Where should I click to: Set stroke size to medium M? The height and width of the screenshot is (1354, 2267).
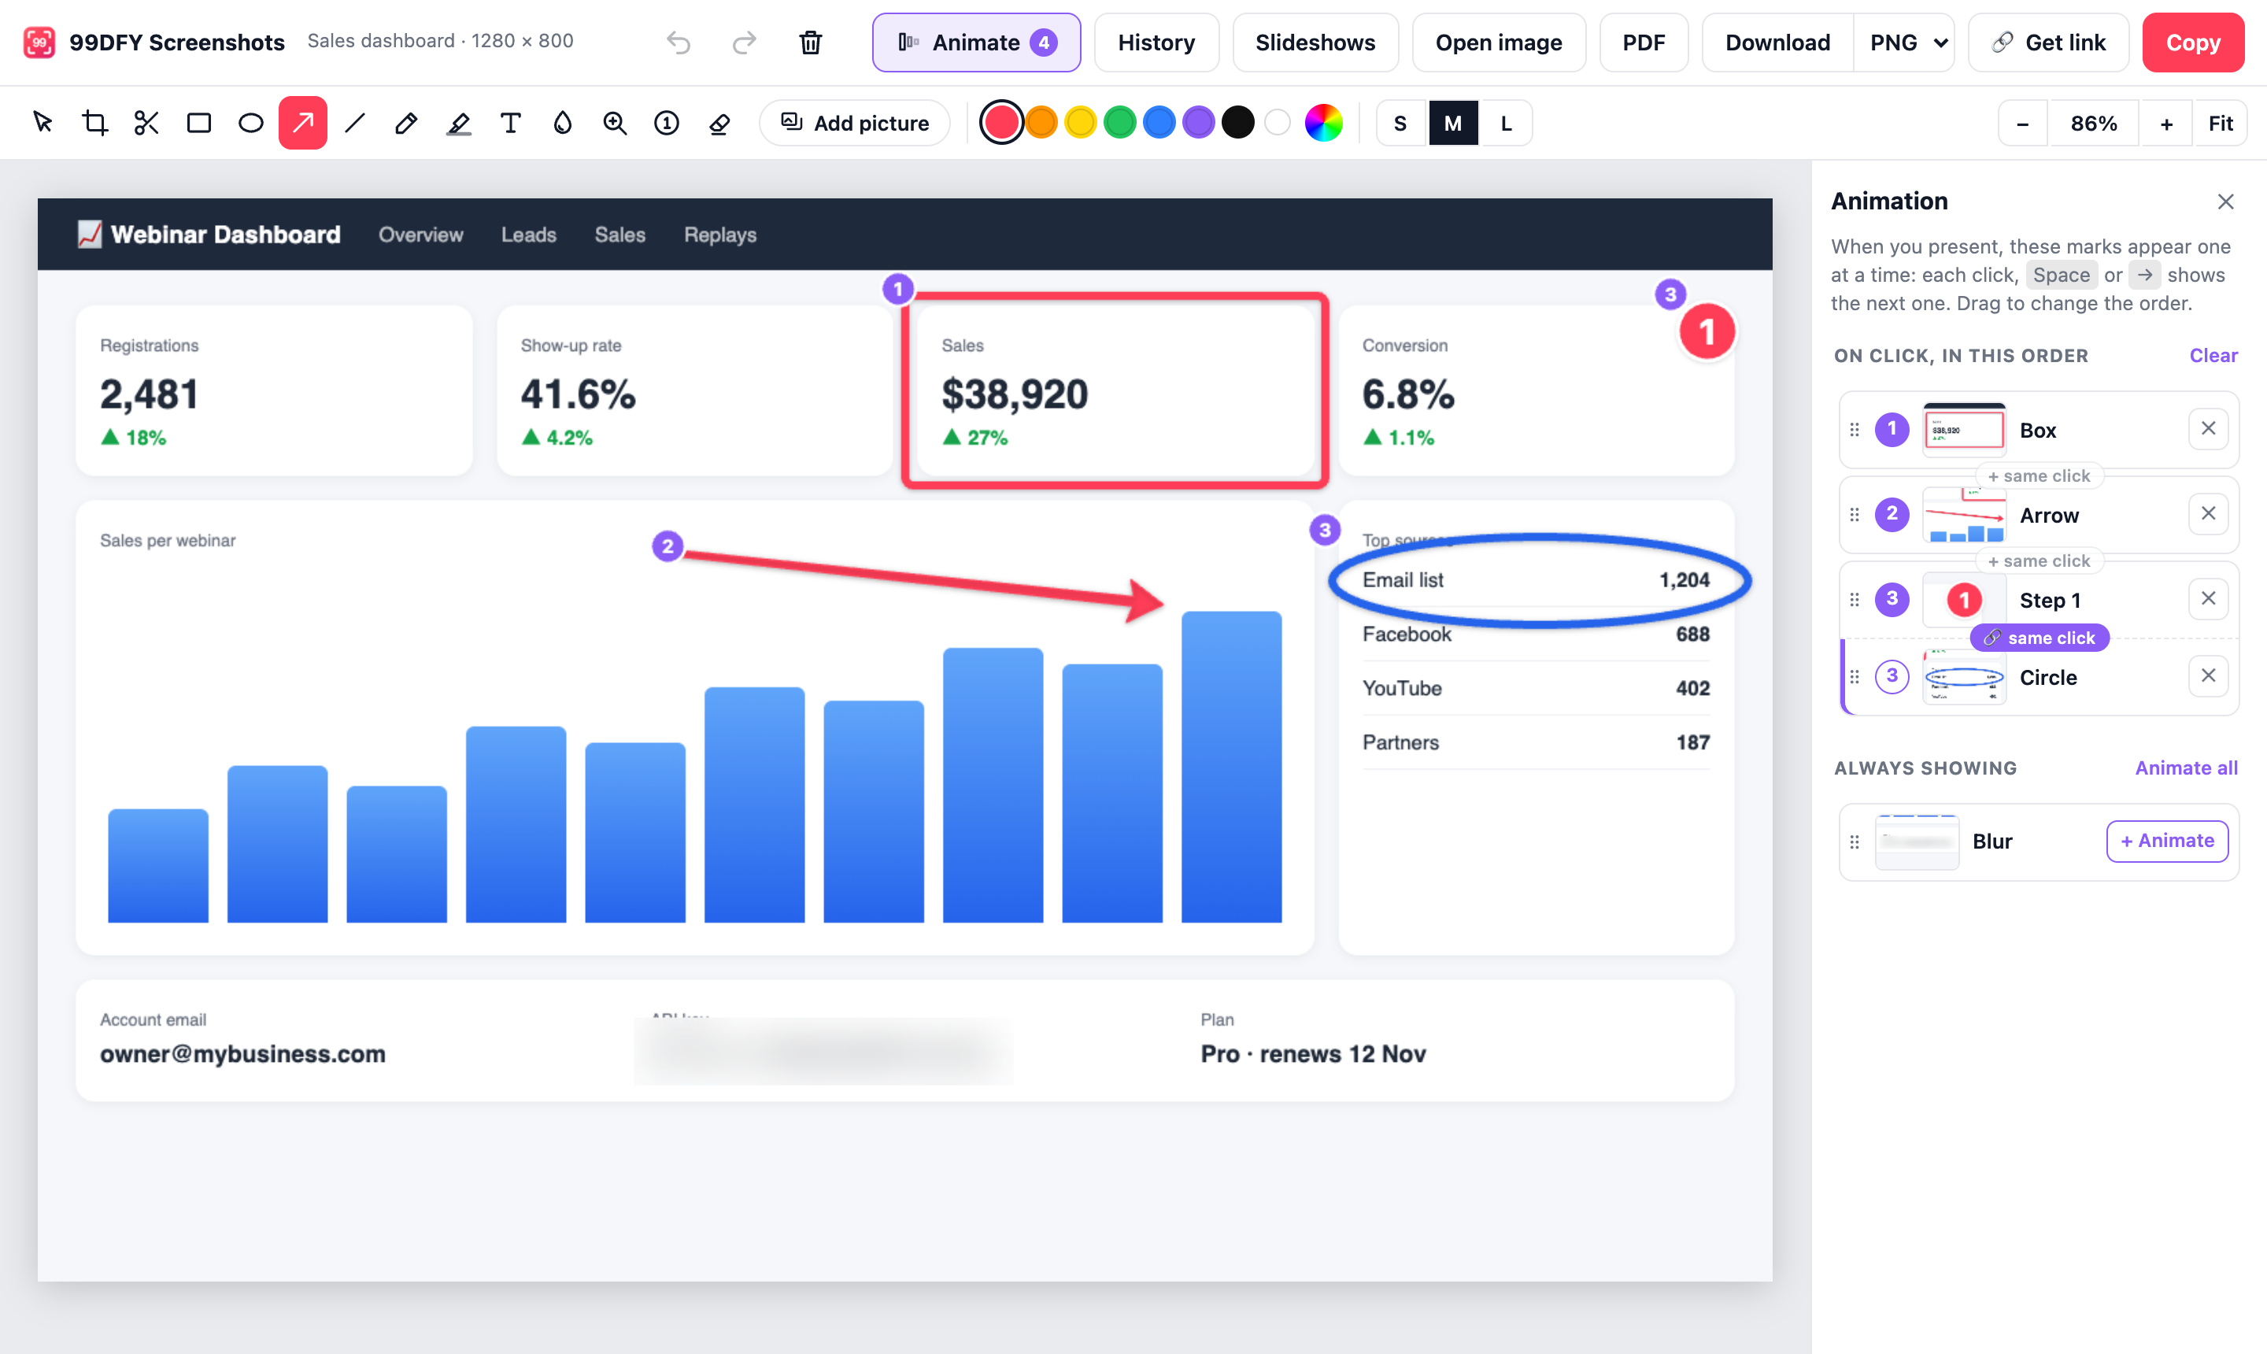1453,123
